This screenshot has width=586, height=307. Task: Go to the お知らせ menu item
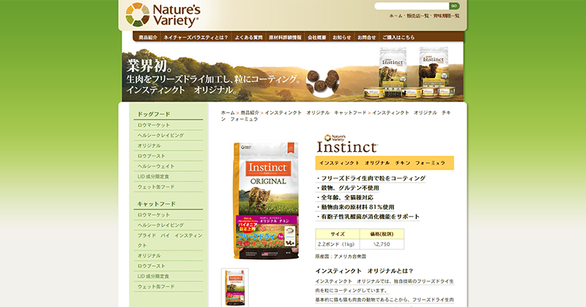click(x=342, y=37)
